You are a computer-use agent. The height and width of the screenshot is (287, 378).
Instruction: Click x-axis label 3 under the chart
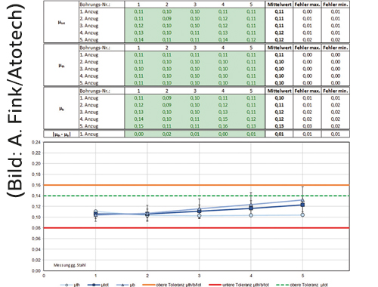(200, 276)
